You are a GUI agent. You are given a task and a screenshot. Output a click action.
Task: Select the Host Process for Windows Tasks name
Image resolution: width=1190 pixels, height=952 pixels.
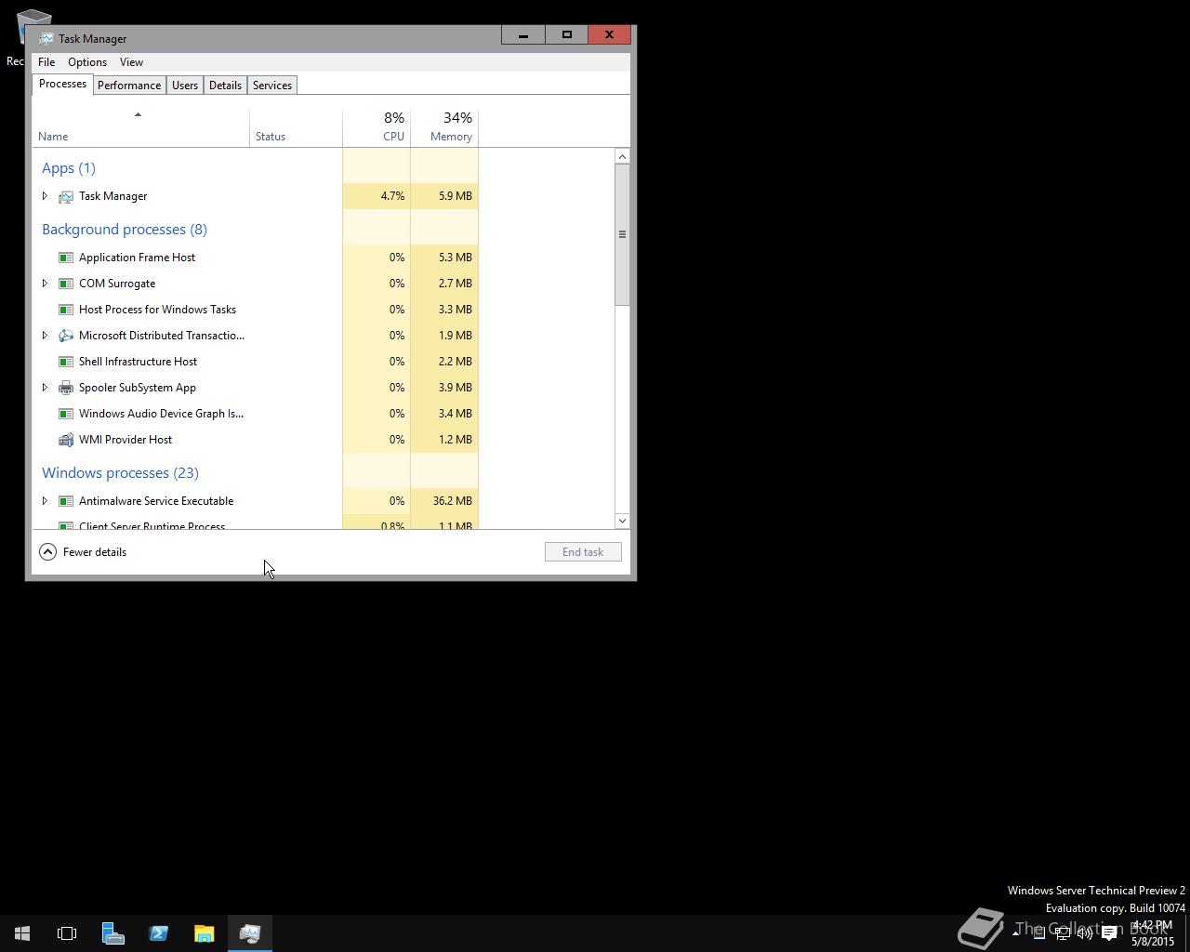157,310
